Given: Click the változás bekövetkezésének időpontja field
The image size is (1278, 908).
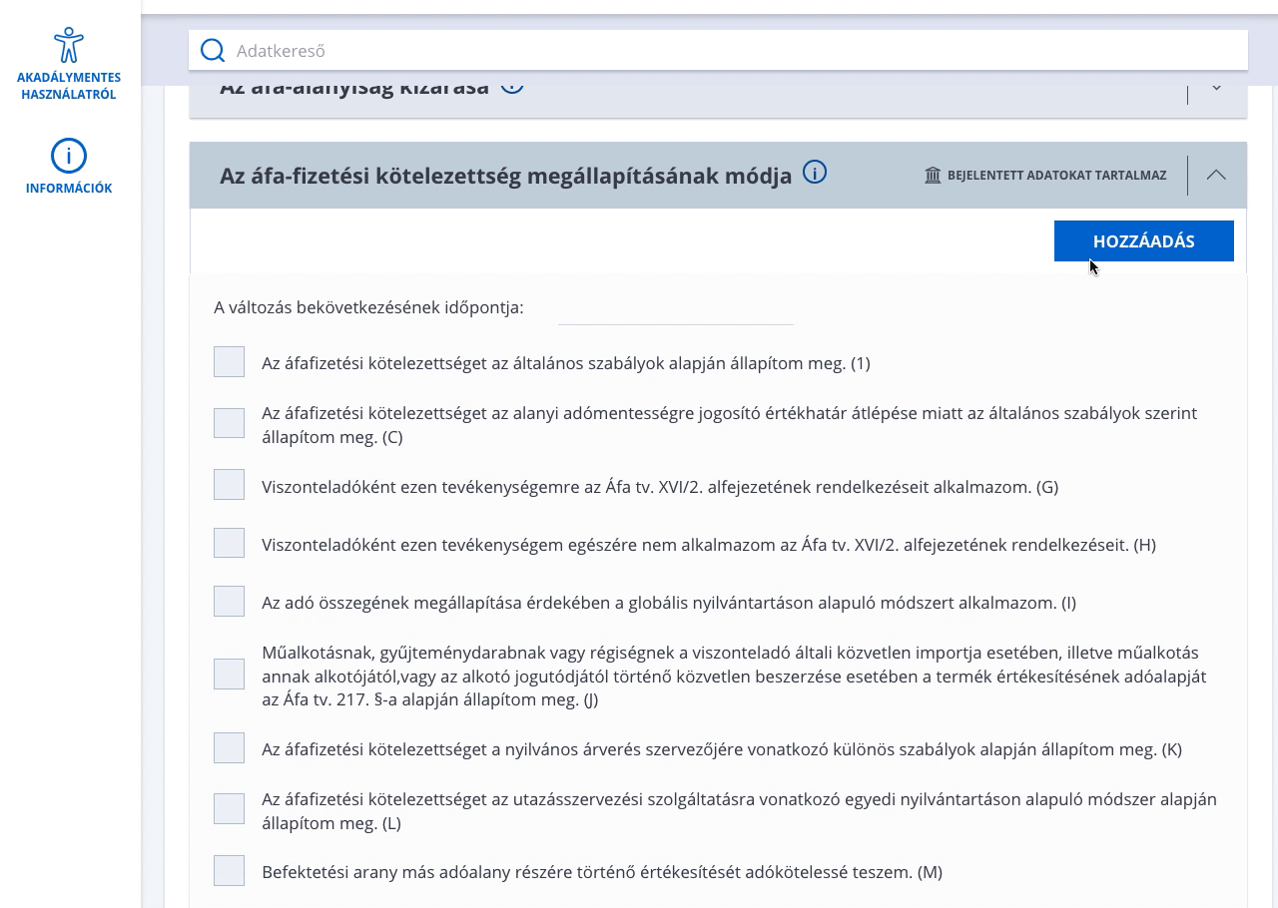Looking at the screenshot, I should click(x=675, y=308).
